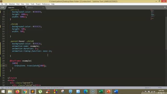
Task: Go to previous tab with left arrow
Action: tap(2, 8)
